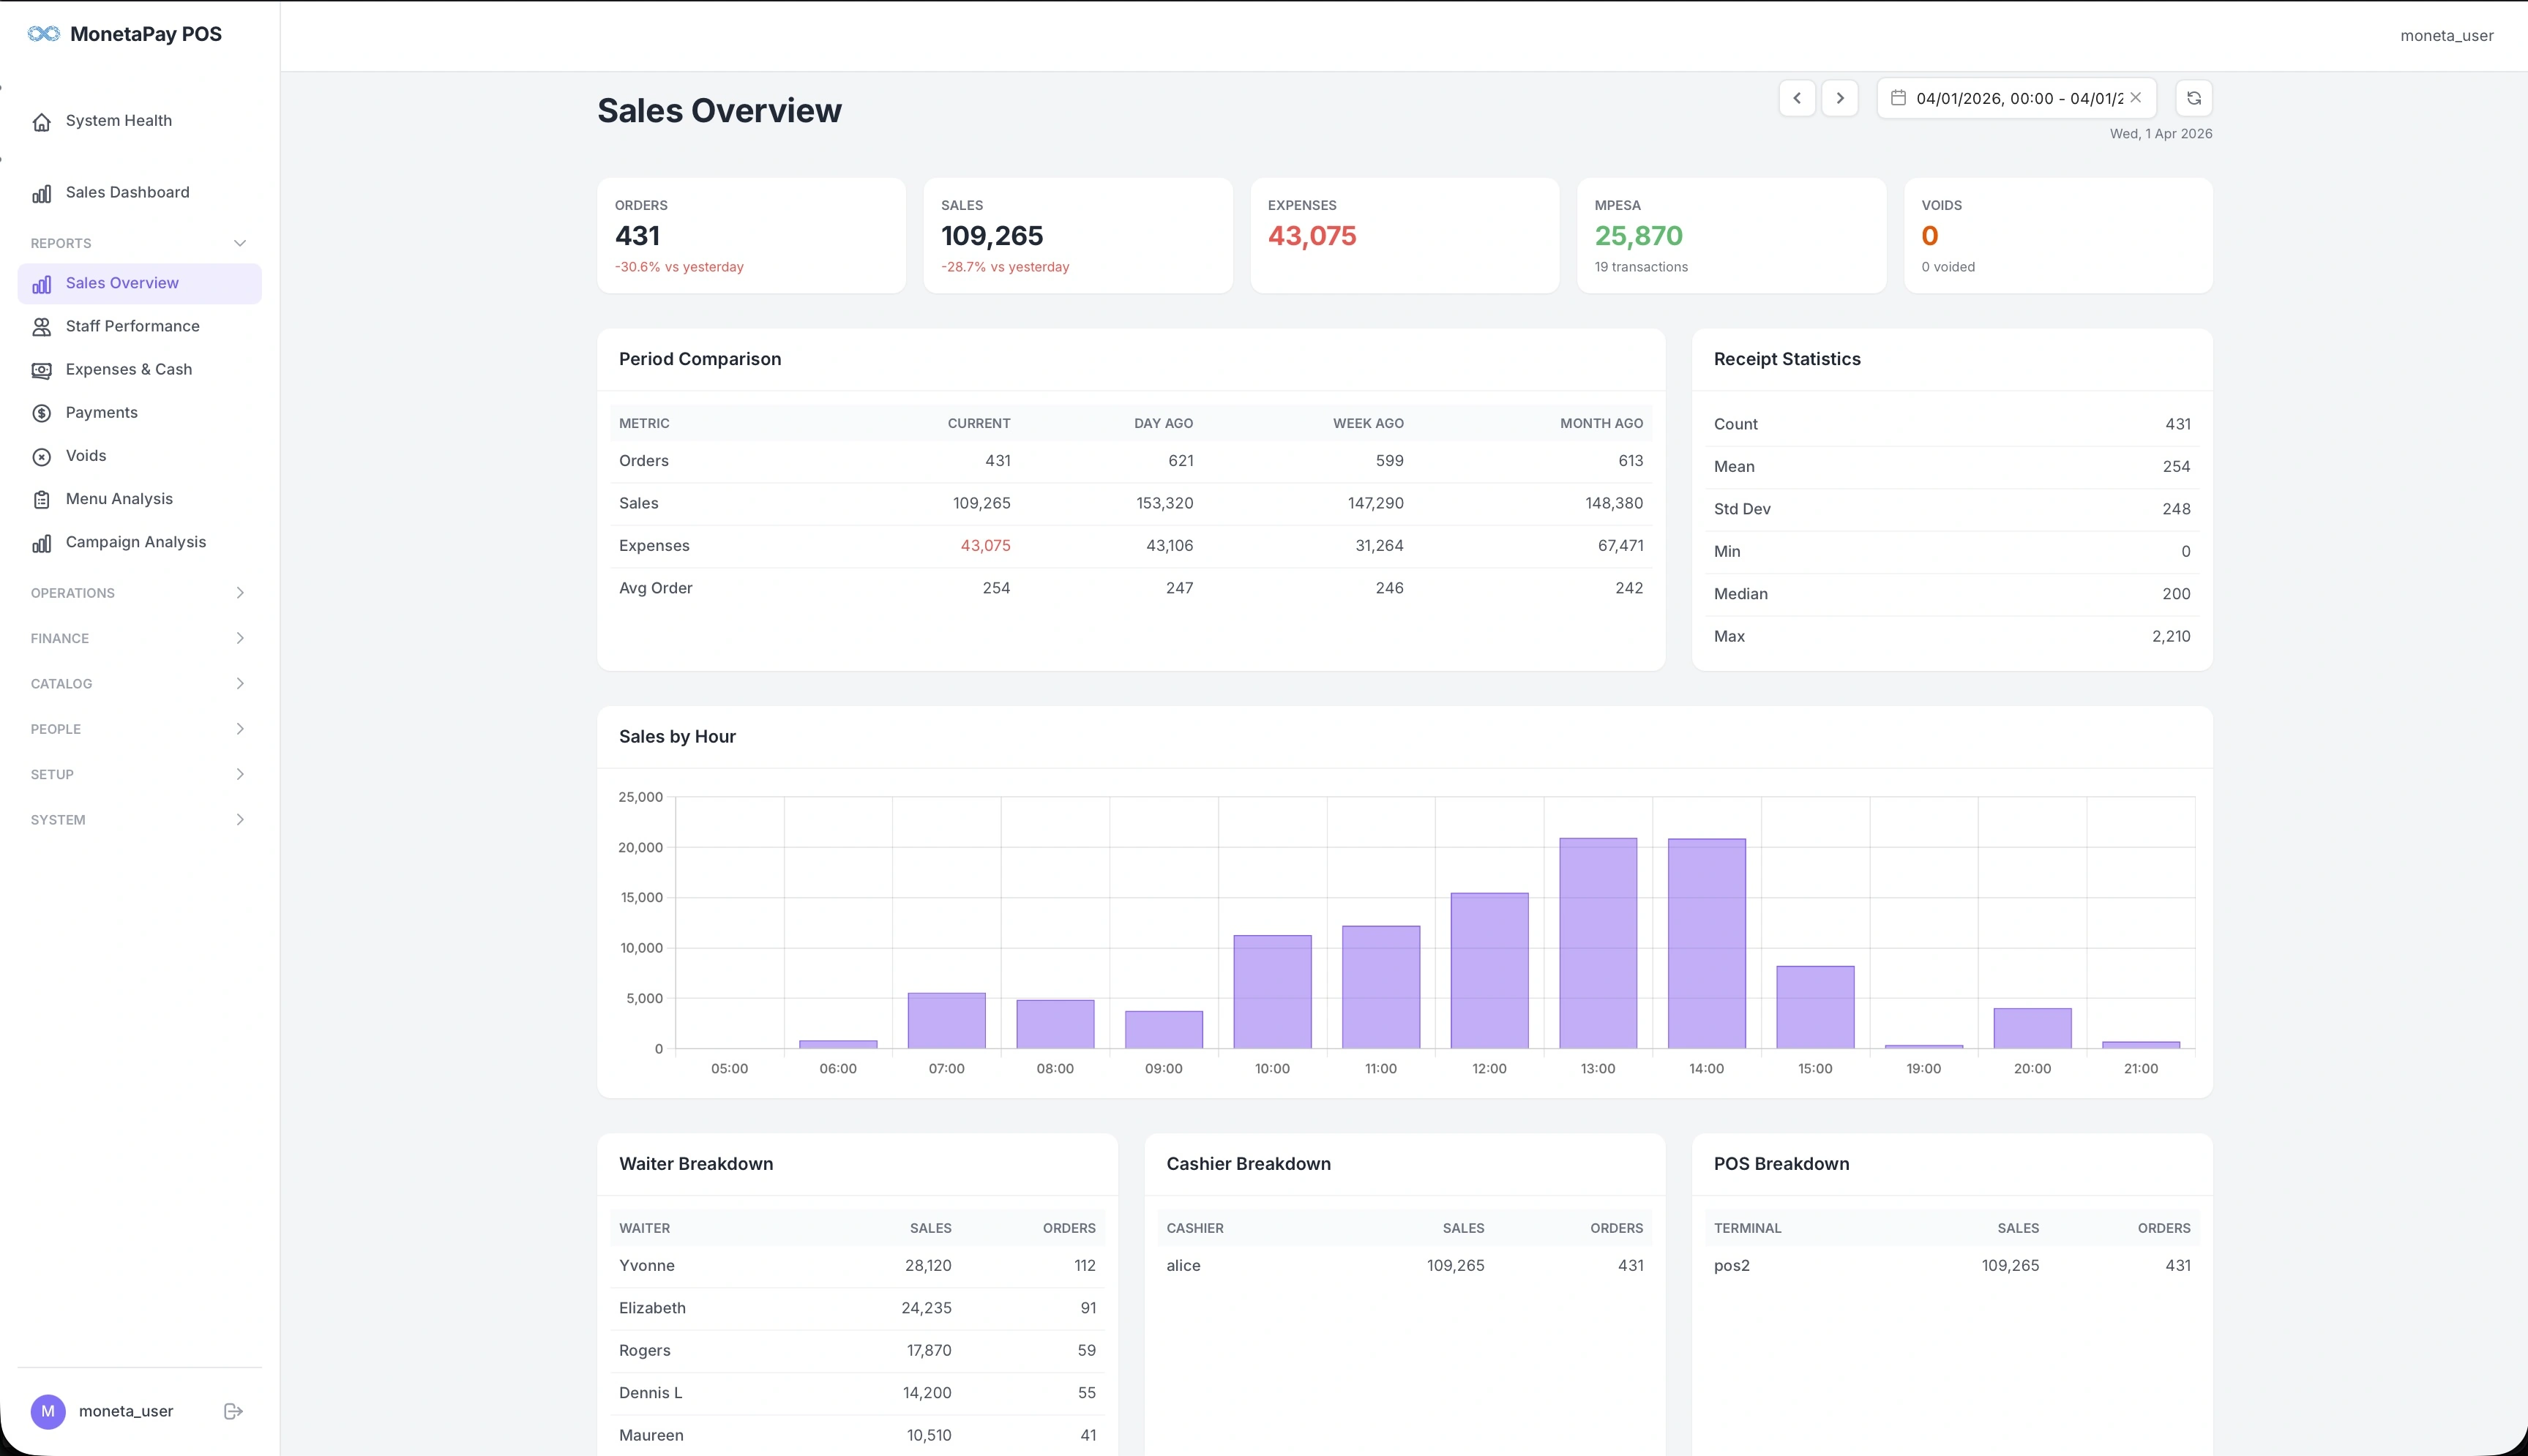Click the MPESA summary card
The image size is (2528, 1456).
(1731, 236)
